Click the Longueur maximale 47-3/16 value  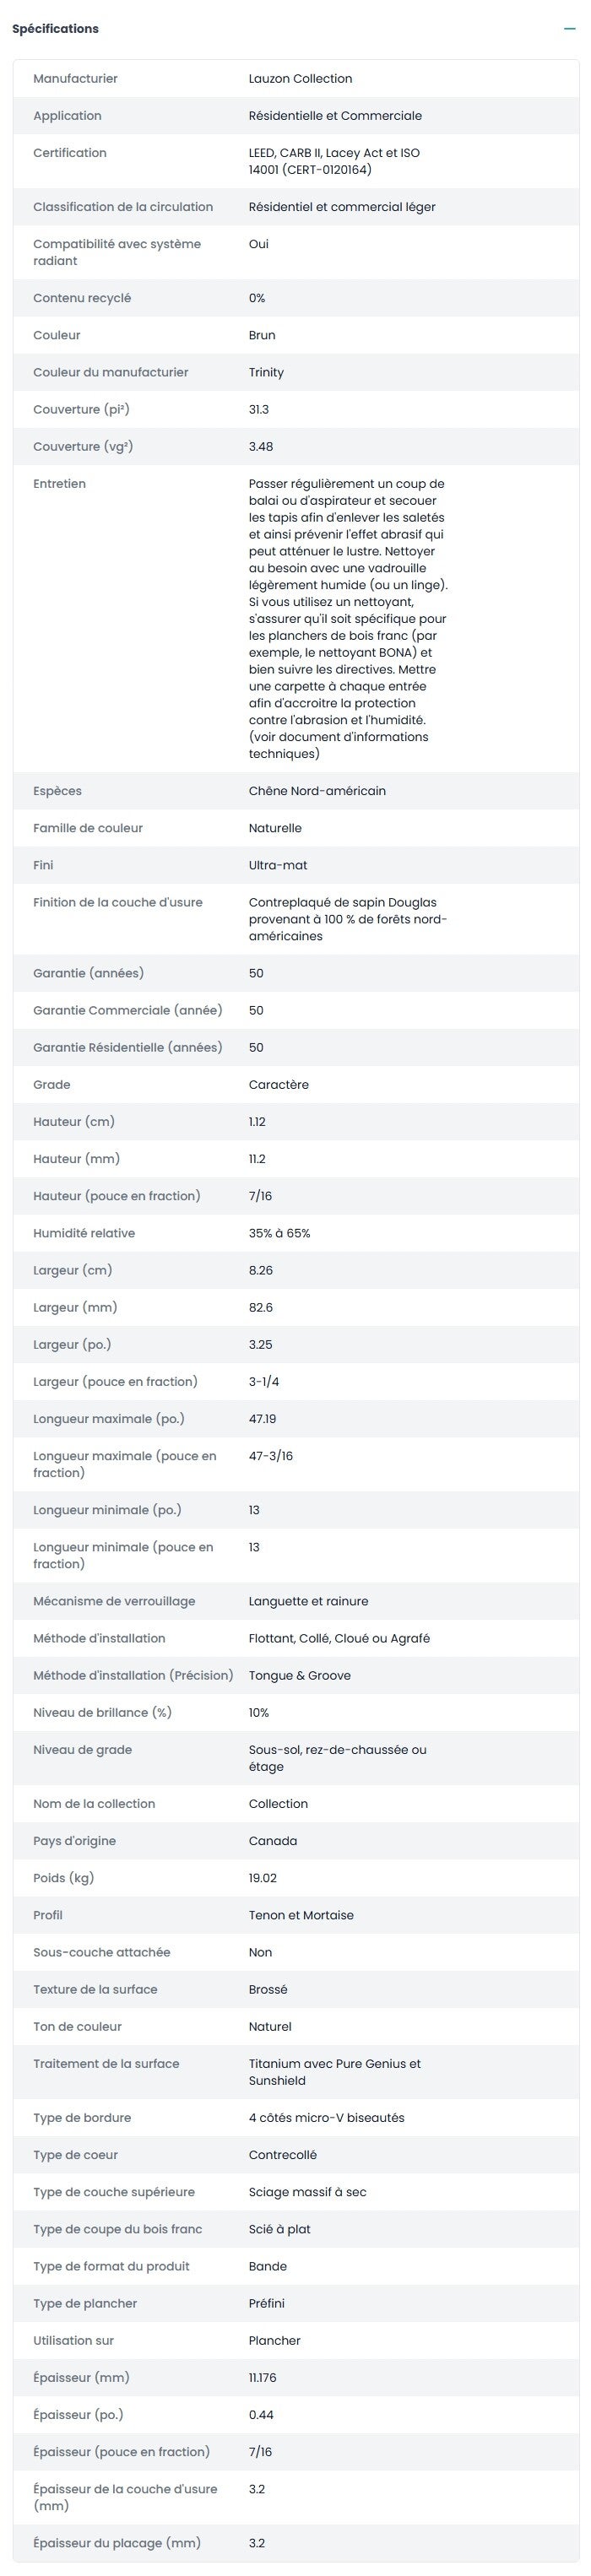pyautogui.click(x=271, y=1456)
